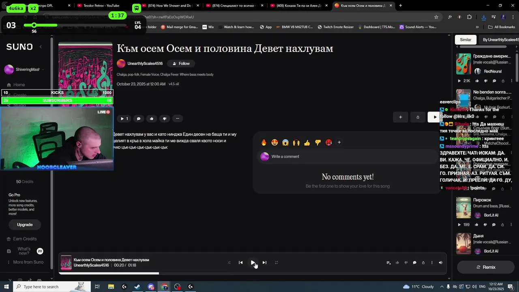Viewport: 519px width, 292px height.
Task: Click the Upgrade button
Action: point(25,225)
